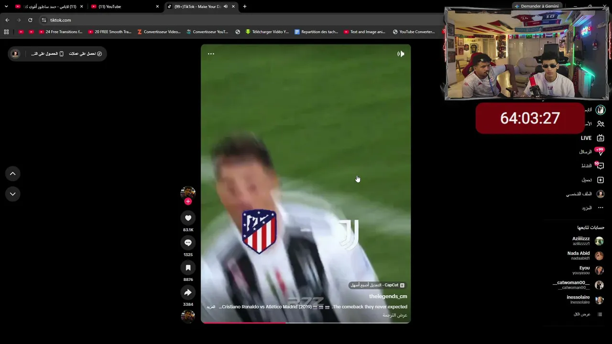Click the Demander à Gemini button
The width and height of the screenshot is (612, 344).
point(536,6)
